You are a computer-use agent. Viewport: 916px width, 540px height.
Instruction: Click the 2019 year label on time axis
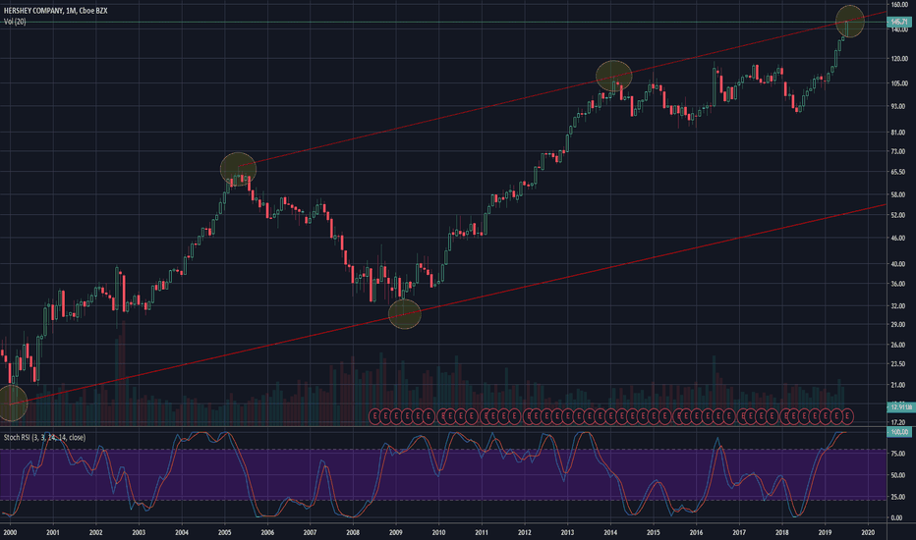tap(825, 532)
